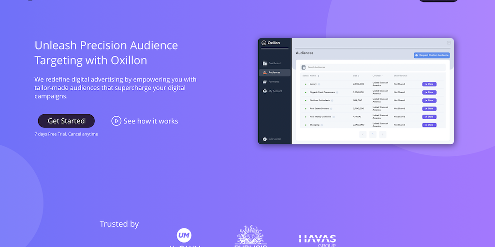Click the green status dot of the Shopping row

tap(306, 125)
